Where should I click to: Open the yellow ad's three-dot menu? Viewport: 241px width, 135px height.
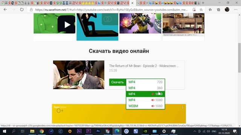pyautogui.click(x=182, y=107)
